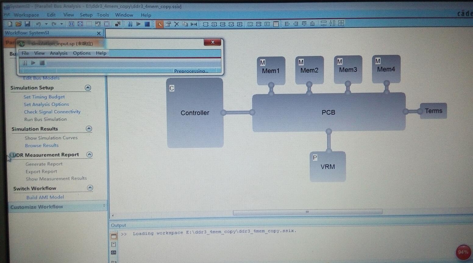
Task: Open the Tools menu
Action: pyautogui.click(x=103, y=15)
